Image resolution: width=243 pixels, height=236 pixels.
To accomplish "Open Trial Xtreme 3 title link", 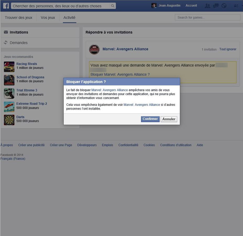I will [x=27, y=90].
